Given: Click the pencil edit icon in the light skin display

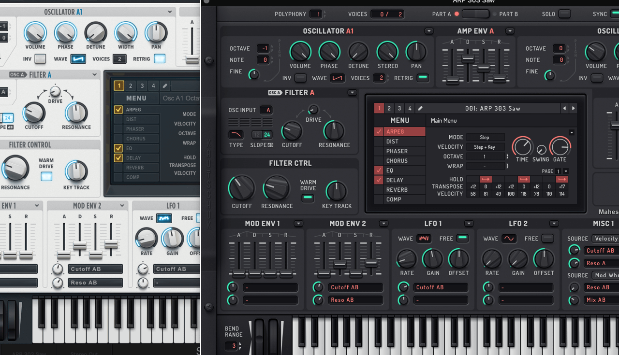Looking at the screenshot, I should point(165,86).
